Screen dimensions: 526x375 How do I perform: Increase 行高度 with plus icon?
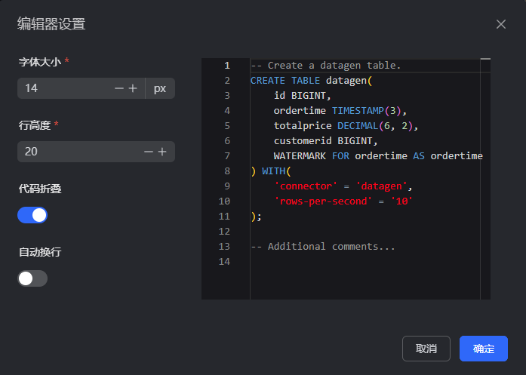tap(162, 152)
